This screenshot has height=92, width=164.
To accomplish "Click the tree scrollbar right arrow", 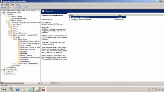I will click(x=39, y=83).
